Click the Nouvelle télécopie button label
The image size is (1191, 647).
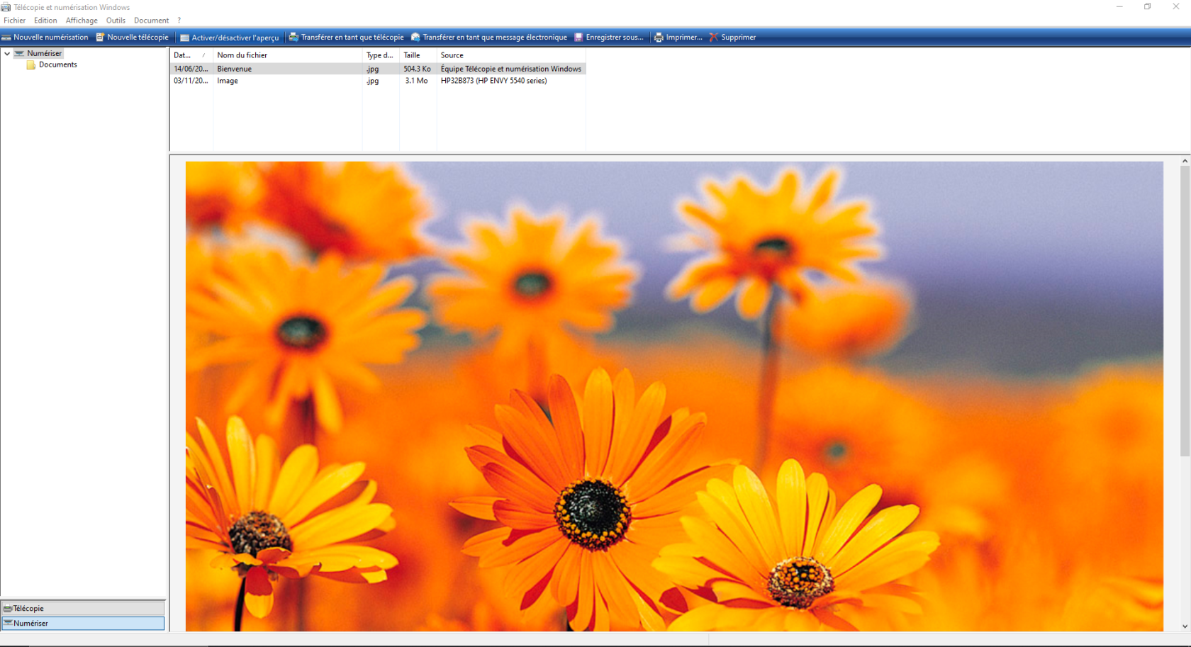click(138, 38)
